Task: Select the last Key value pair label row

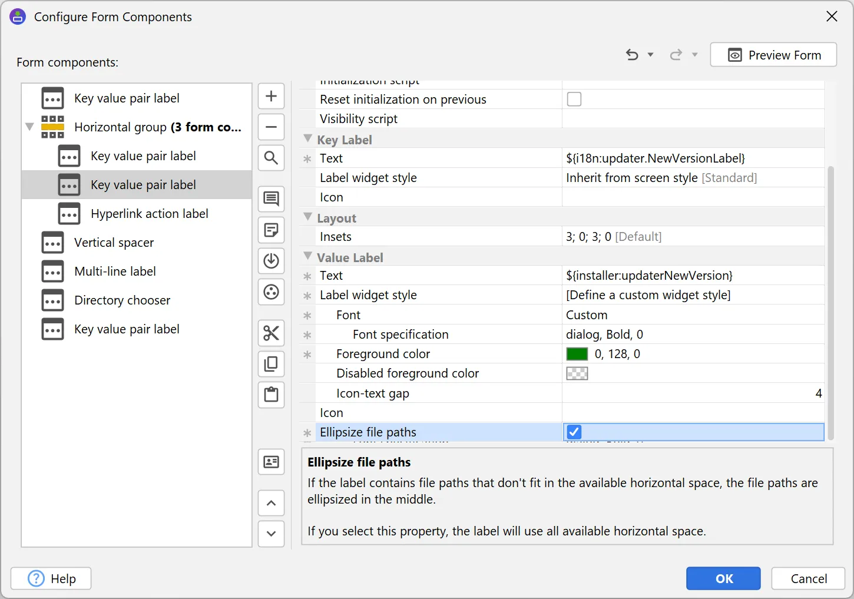Action: 137,329
